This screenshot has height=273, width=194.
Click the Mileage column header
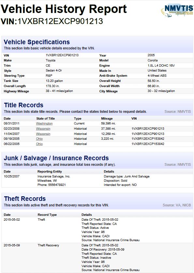pyautogui.click(x=107, y=119)
